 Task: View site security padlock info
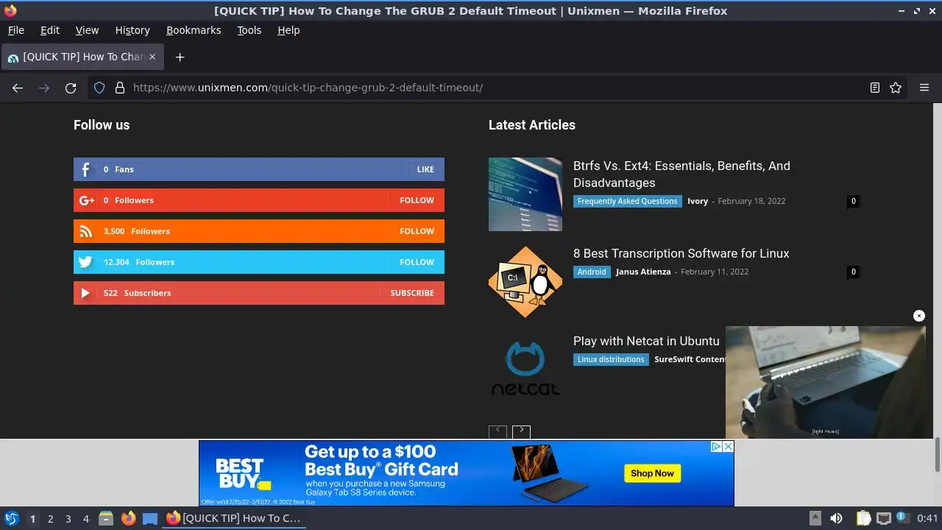tap(120, 88)
